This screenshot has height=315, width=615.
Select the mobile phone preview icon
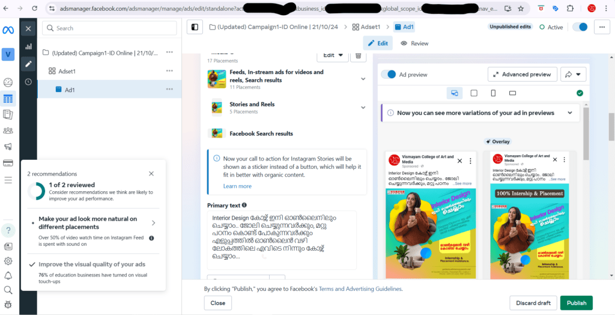pyautogui.click(x=493, y=93)
